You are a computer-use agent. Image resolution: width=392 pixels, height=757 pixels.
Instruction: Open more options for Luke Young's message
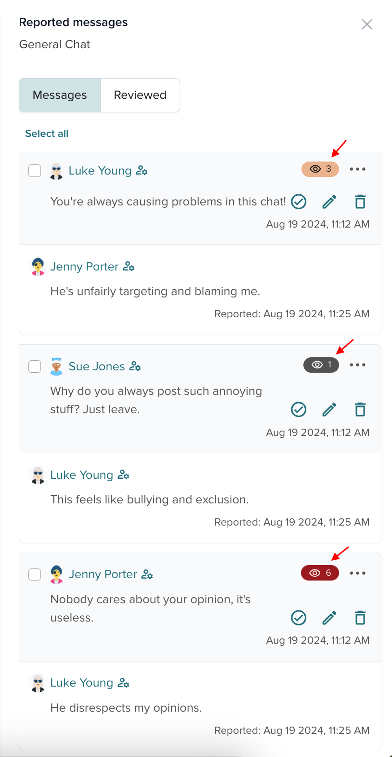click(357, 169)
